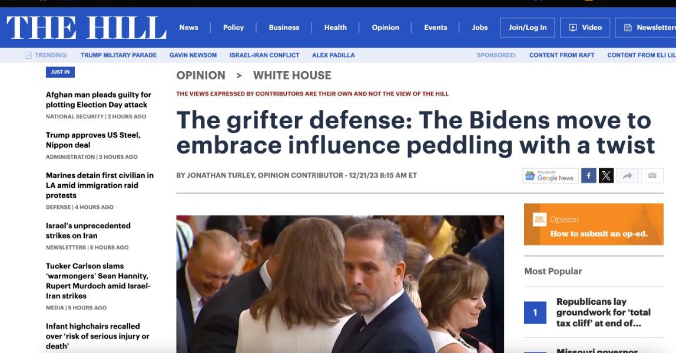Email the article with envelope icon

652,176
